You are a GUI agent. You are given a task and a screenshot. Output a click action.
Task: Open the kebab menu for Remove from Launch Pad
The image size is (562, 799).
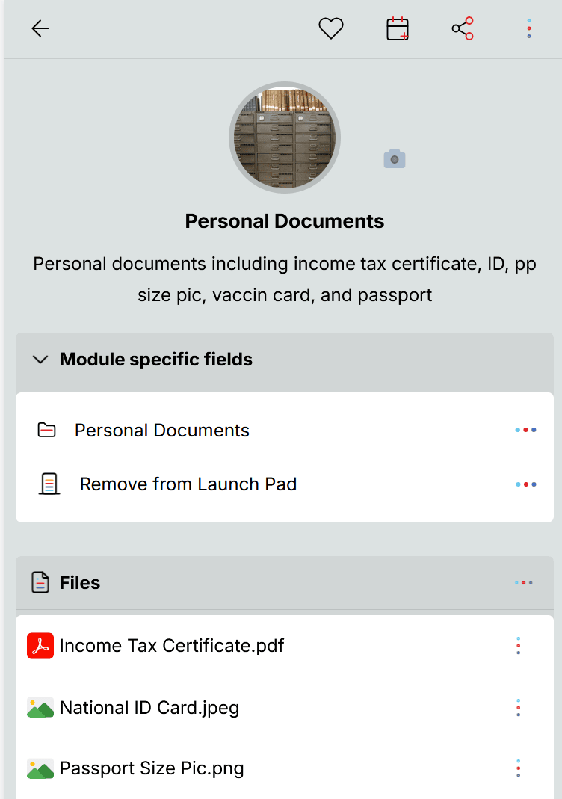(x=525, y=484)
